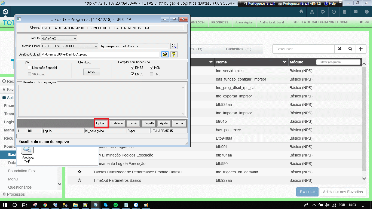This screenshot has width=373, height=209.
Task: Open the TOTVS home icon in header
Action: coord(301,12)
